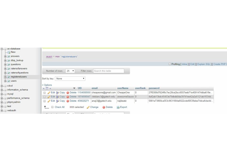This screenshot has width=227, height=161.
Task: Tick the checkbox for UID 1154690569 row
Action: (x=44, y=93)
